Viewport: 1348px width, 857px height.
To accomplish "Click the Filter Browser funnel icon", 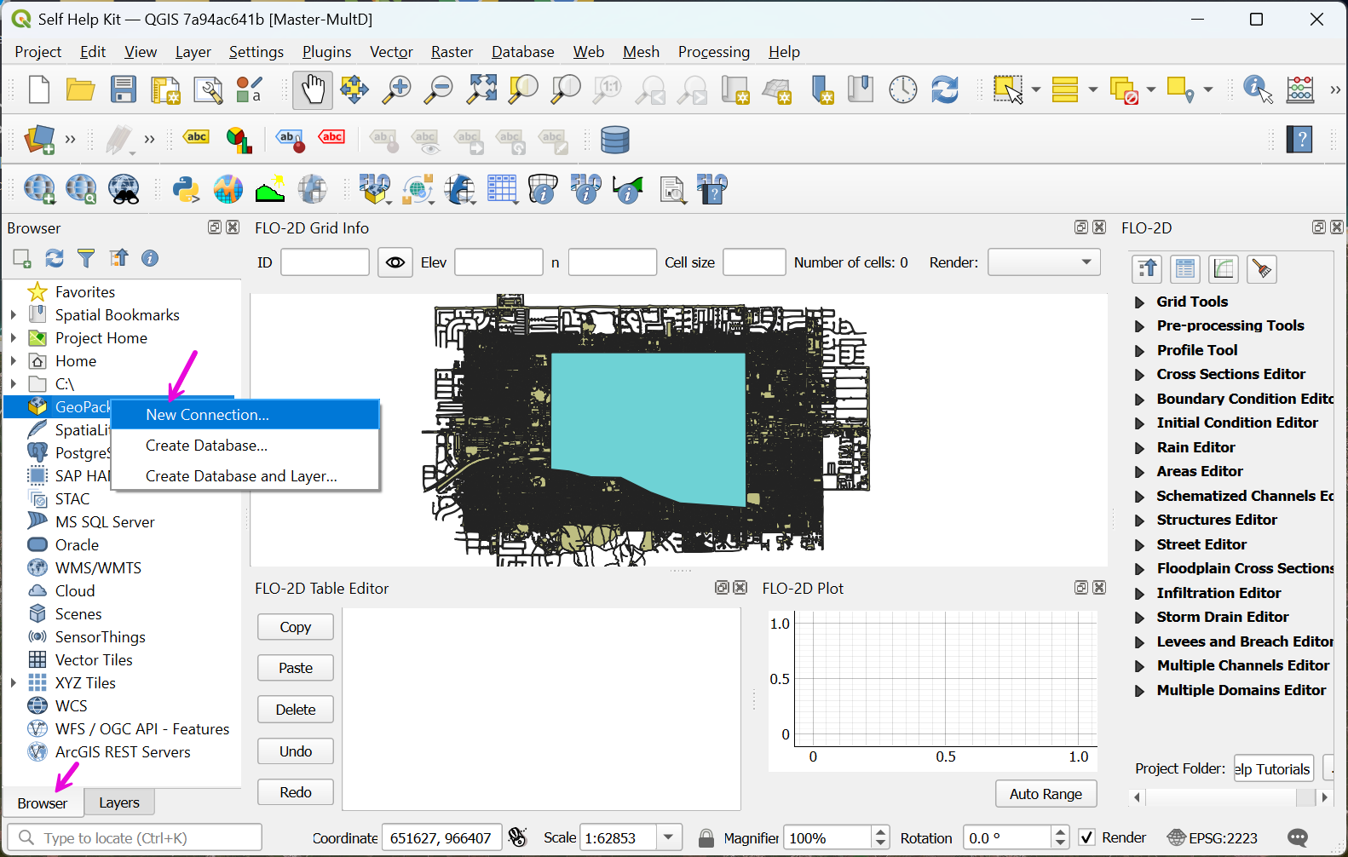I will [86, 258].
